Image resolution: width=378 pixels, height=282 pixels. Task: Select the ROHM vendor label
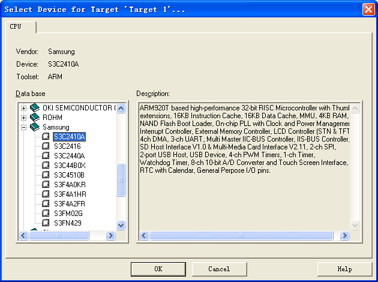pos(52,118)
